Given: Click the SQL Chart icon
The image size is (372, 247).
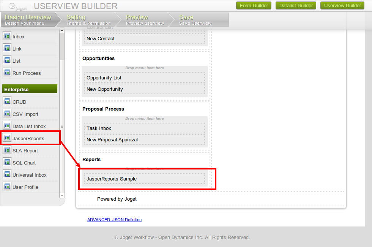Looking at the screenshot, I should pos(7,162).
